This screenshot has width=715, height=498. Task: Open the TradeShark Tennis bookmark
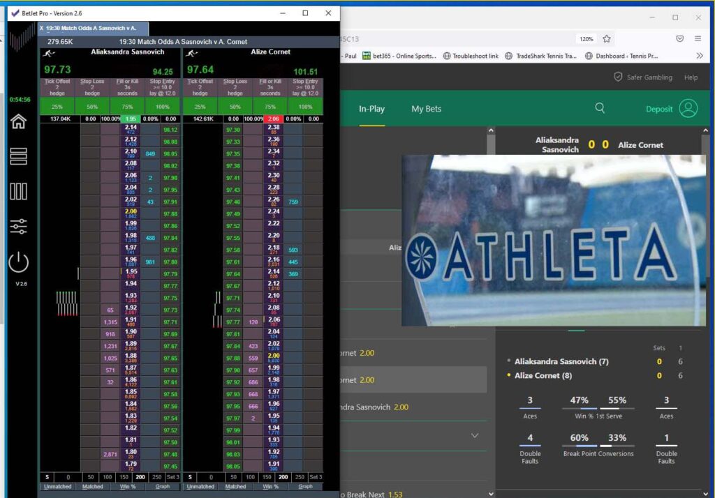(541, 56)
